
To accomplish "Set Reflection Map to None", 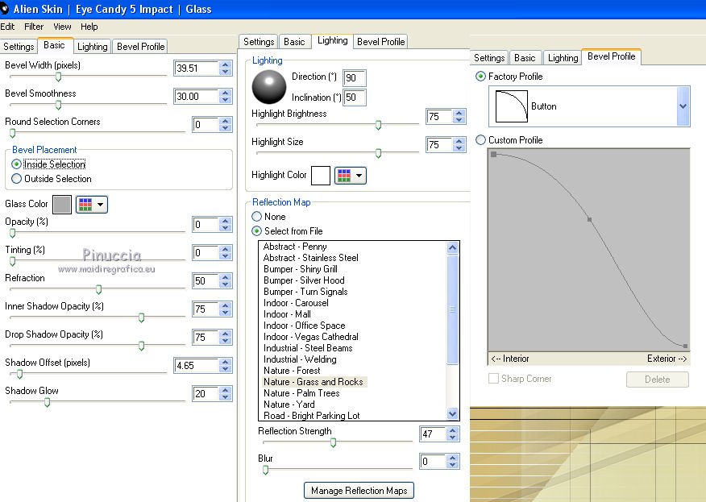I will [x=257, y=217].
